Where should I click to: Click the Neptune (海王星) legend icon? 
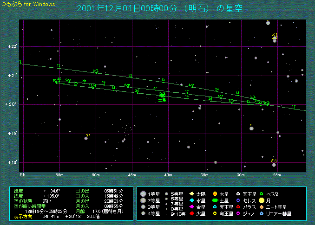point(215,213)
